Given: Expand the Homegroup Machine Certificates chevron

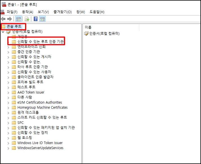Looking at the screenshot, I should tap(8, 108).
